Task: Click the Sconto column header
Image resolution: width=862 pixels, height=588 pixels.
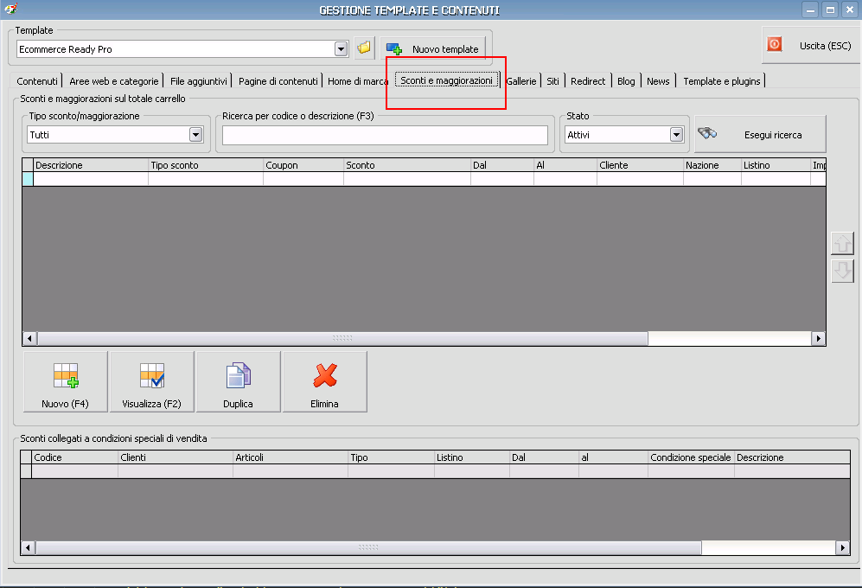Action: pyautogui.click(x=407, y=165)
